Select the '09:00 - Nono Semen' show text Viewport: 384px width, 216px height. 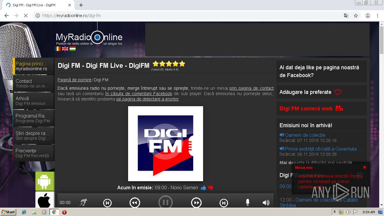click(x=176, y=188)
